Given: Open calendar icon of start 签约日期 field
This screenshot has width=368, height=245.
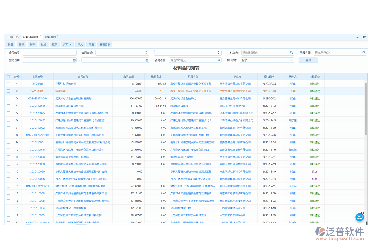Looking at the screenshot, I should 74,60.
